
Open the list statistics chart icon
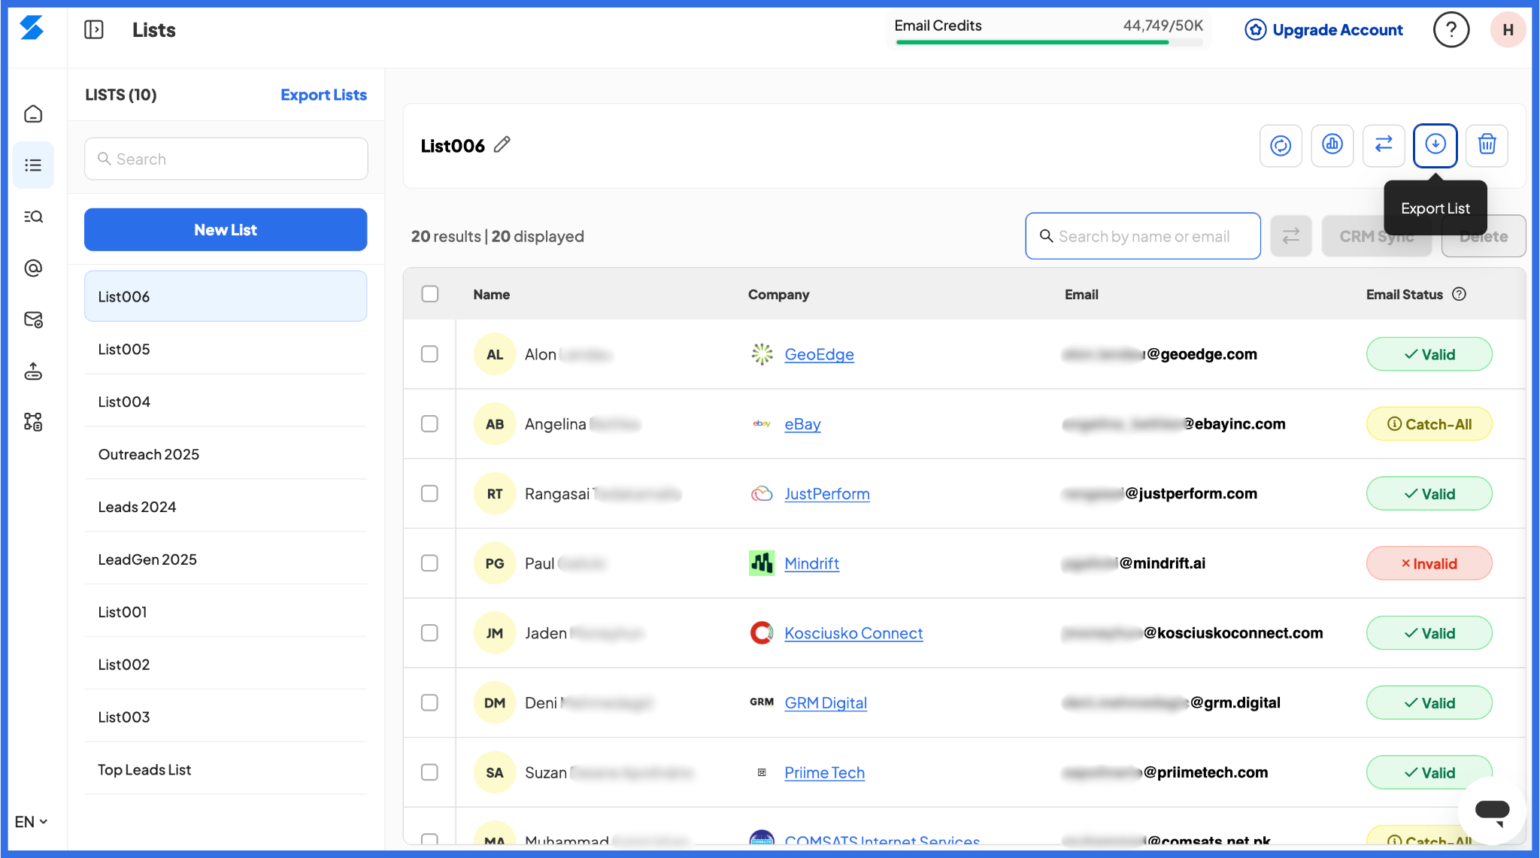pos(1332,144)
